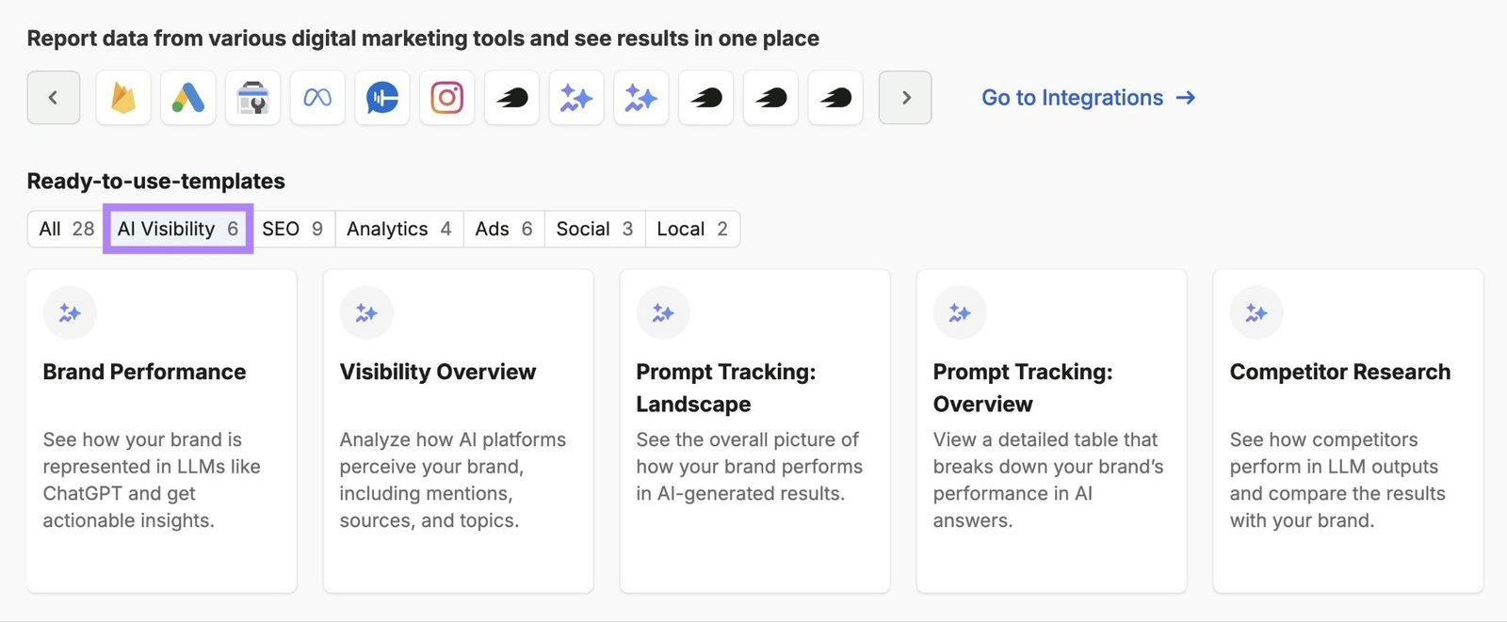Click sparkle icon on Prompt Tracking: Landscape card
The width and height of the screenshot is (1507, 622).
coord(663,312)
